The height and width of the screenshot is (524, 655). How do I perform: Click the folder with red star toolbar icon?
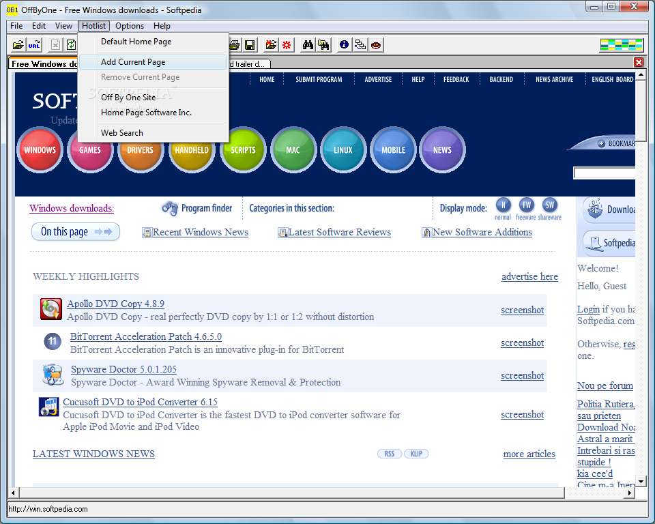pos(271,45)
